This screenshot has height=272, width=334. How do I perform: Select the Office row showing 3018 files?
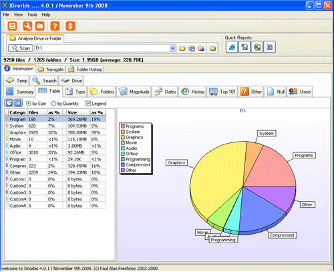(55, 152)
